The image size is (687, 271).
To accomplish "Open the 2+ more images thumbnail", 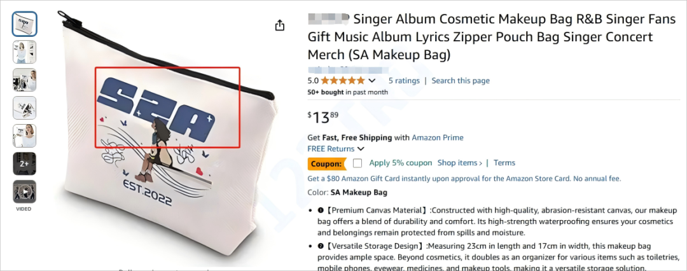I will (x=25, y=163).
